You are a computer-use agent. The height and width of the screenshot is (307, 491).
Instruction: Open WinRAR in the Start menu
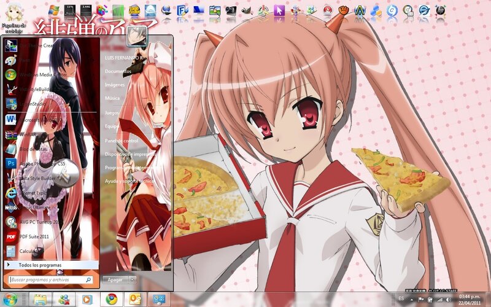coord(51,134)
